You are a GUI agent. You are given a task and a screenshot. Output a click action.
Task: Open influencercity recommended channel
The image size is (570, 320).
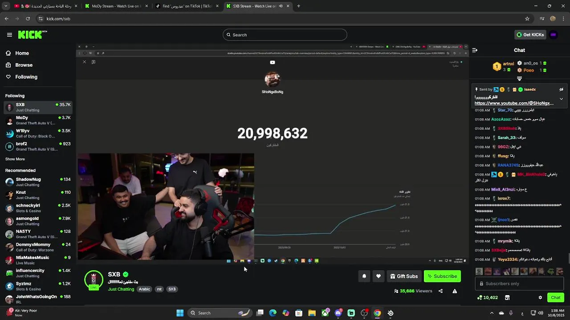[x=38, y=273]
